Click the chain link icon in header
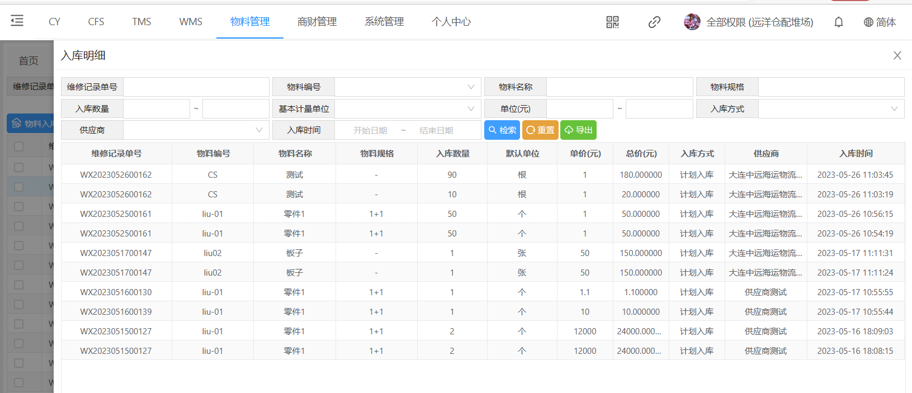 (x=654, y=22)
